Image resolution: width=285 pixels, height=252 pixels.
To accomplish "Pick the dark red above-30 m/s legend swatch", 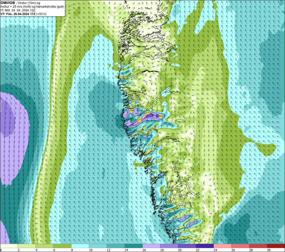I will 276,246.
